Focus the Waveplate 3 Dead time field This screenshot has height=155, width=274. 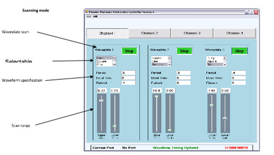pyautogui.click(x=239, y=78)
